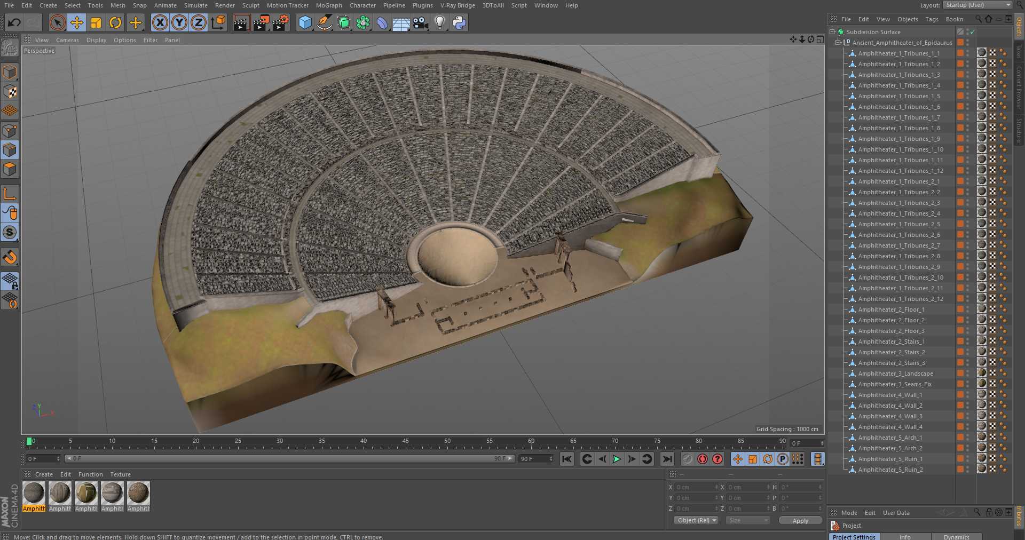This screenshot has width=1025, height=540.
Task: Click the Render to Picture Viewer icon
Action: [x=261, y=22]
